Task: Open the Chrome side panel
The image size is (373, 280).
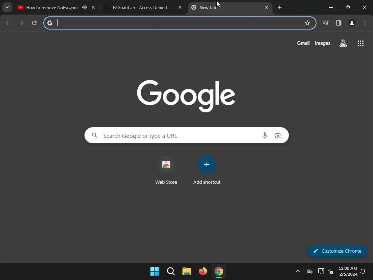Action: click(x=339, y=23)
